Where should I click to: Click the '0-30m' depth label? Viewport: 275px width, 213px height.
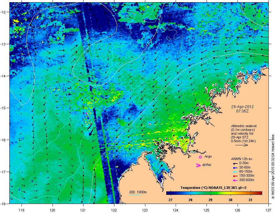coord(244,163)
